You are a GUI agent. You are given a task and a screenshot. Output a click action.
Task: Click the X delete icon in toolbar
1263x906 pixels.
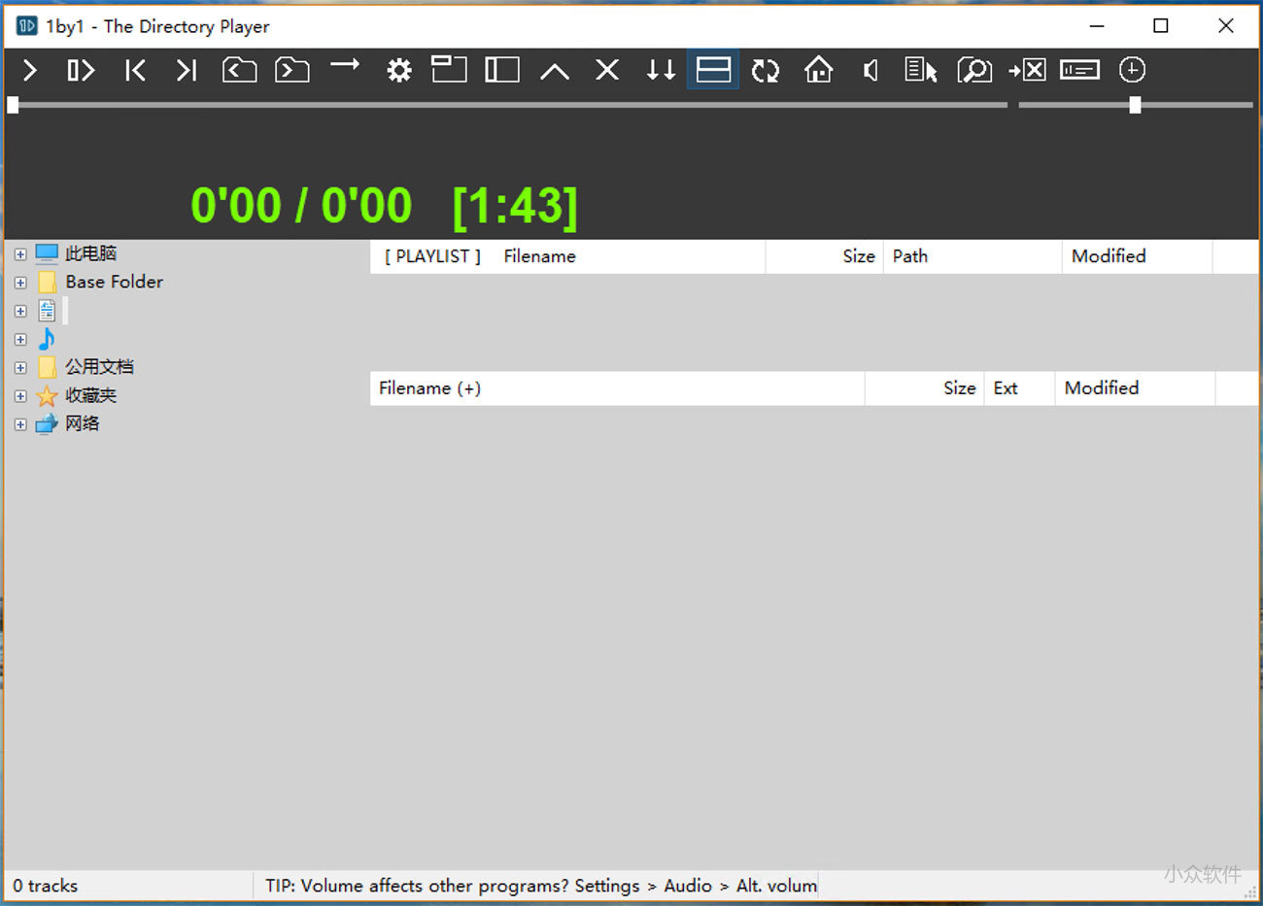coord(607,70)
